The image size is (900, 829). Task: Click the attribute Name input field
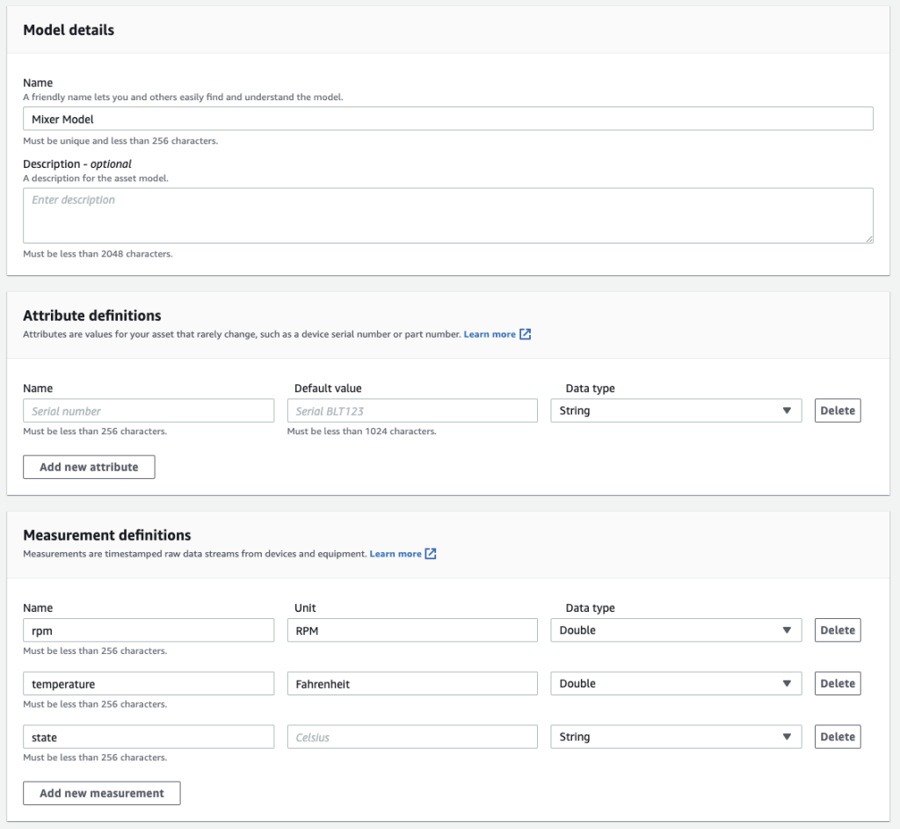tap(149, 411)
